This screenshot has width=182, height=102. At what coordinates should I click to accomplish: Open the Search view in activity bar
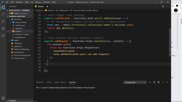(3, 14)
